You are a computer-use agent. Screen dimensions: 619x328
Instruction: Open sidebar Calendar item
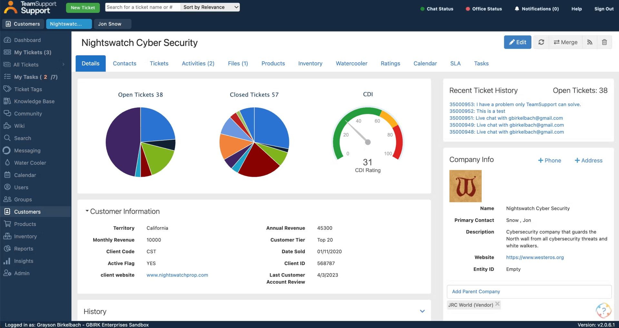25,175
